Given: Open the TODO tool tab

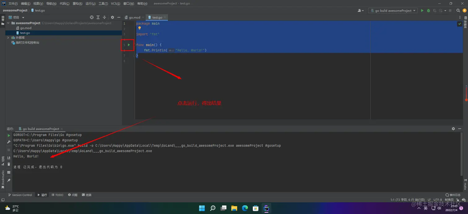Looking at the screenshot, I should pyautogui.click(x=57, y=195).
